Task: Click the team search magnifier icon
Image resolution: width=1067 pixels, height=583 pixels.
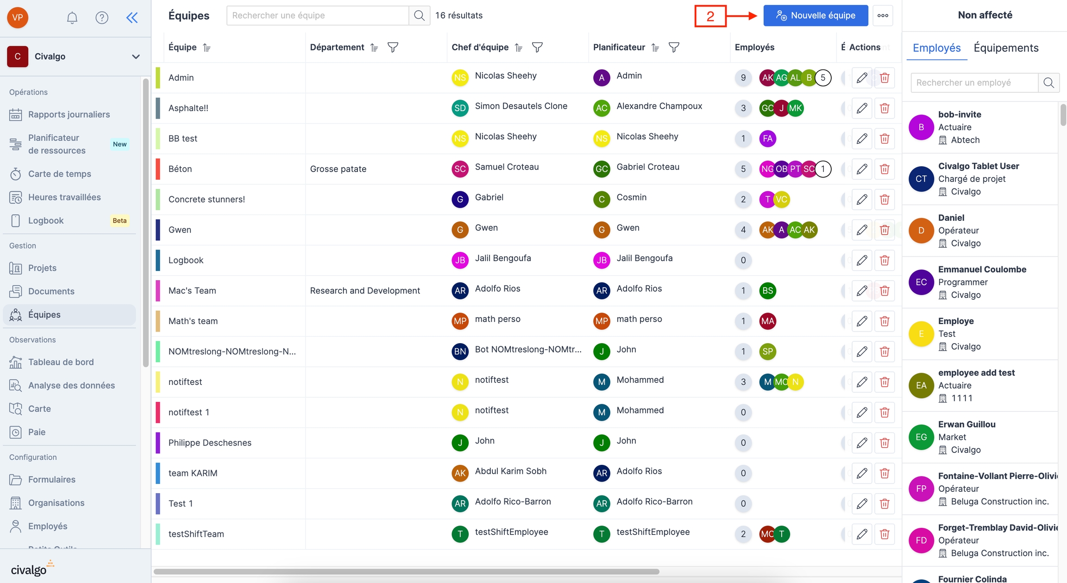Action: pyautogui.click(x=419, y=15)
